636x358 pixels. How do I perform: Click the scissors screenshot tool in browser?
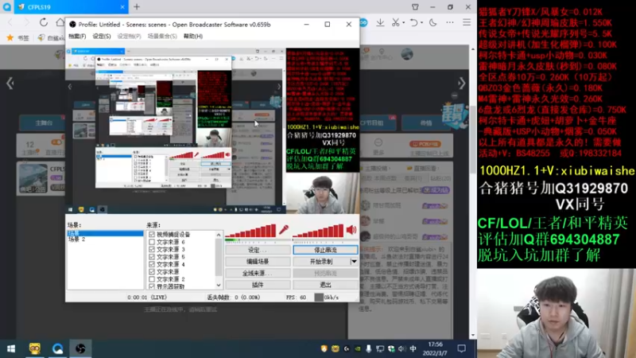pos(395,23)
